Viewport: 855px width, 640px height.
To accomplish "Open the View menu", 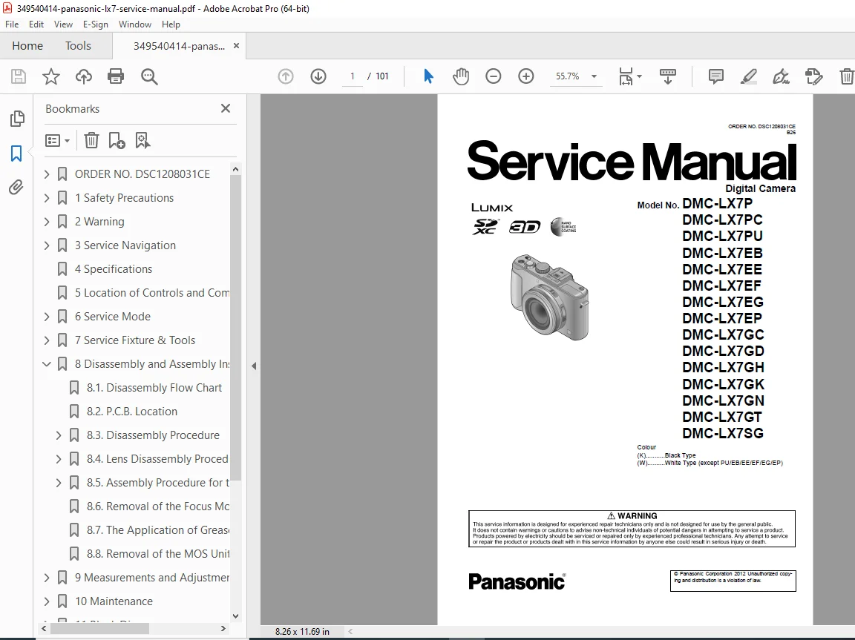I will [63, 24].
